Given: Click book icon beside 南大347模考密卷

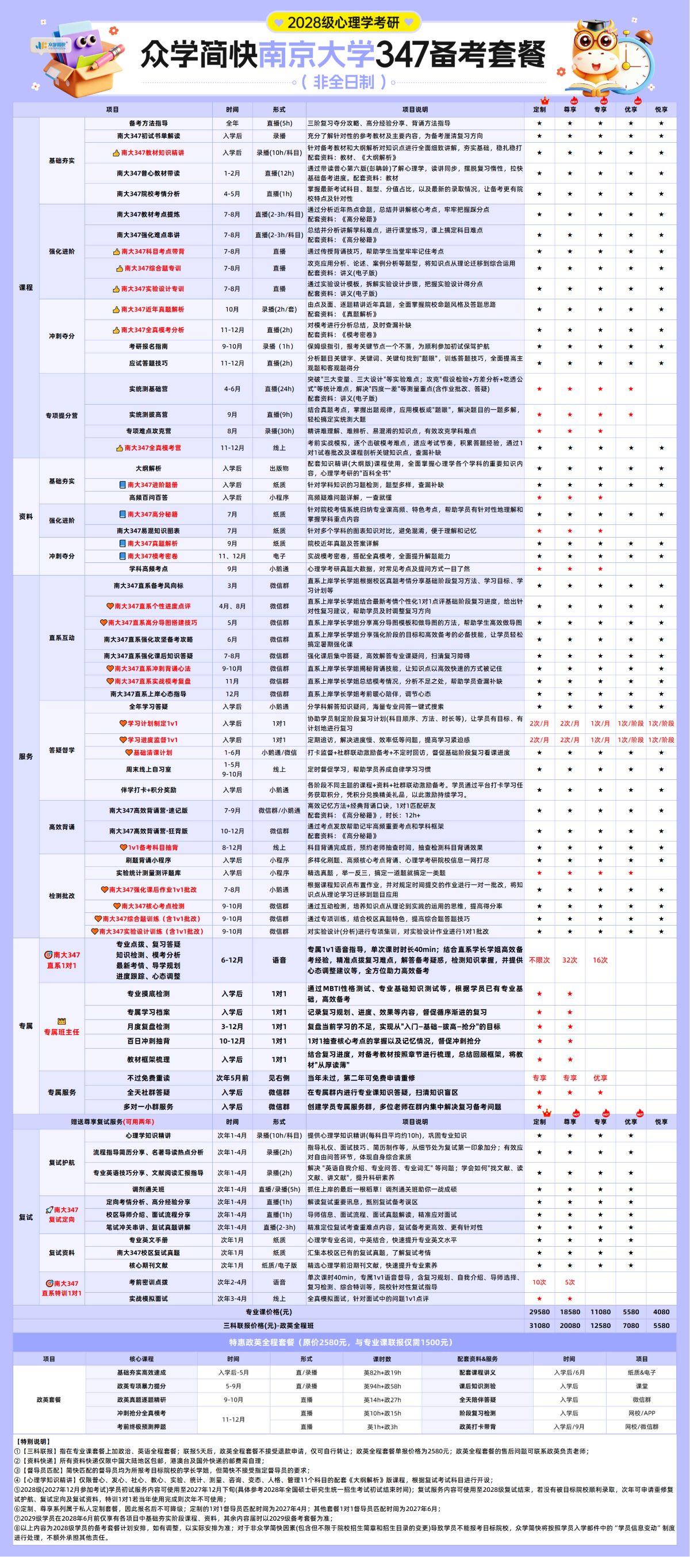Looking at the screenshot, I should point(122,556).
